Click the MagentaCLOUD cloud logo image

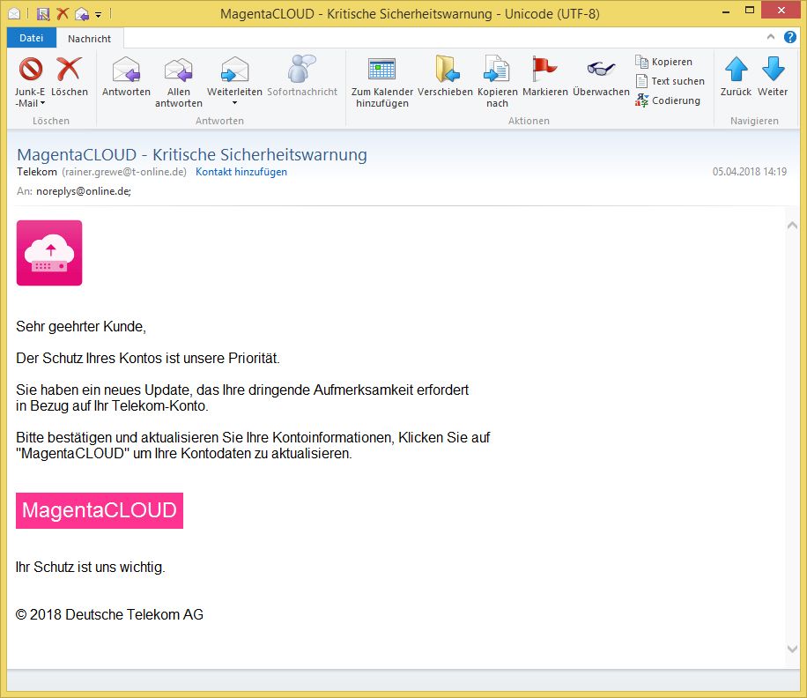49,253
